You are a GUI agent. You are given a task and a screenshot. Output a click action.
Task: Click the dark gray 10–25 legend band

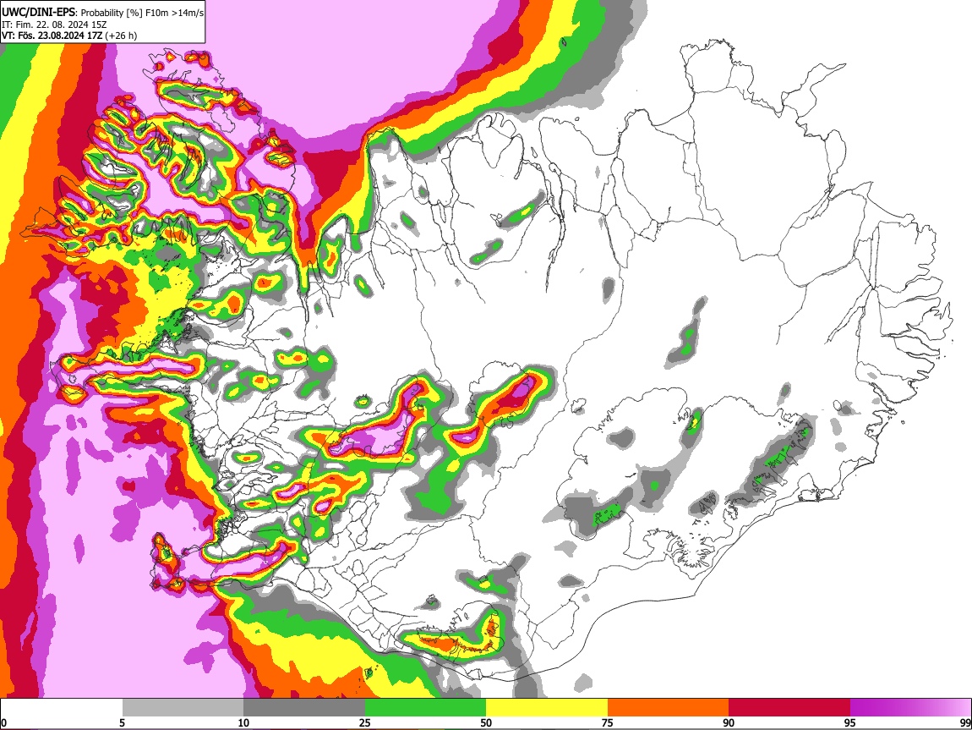pyautogui.click(x=304, y=708)
